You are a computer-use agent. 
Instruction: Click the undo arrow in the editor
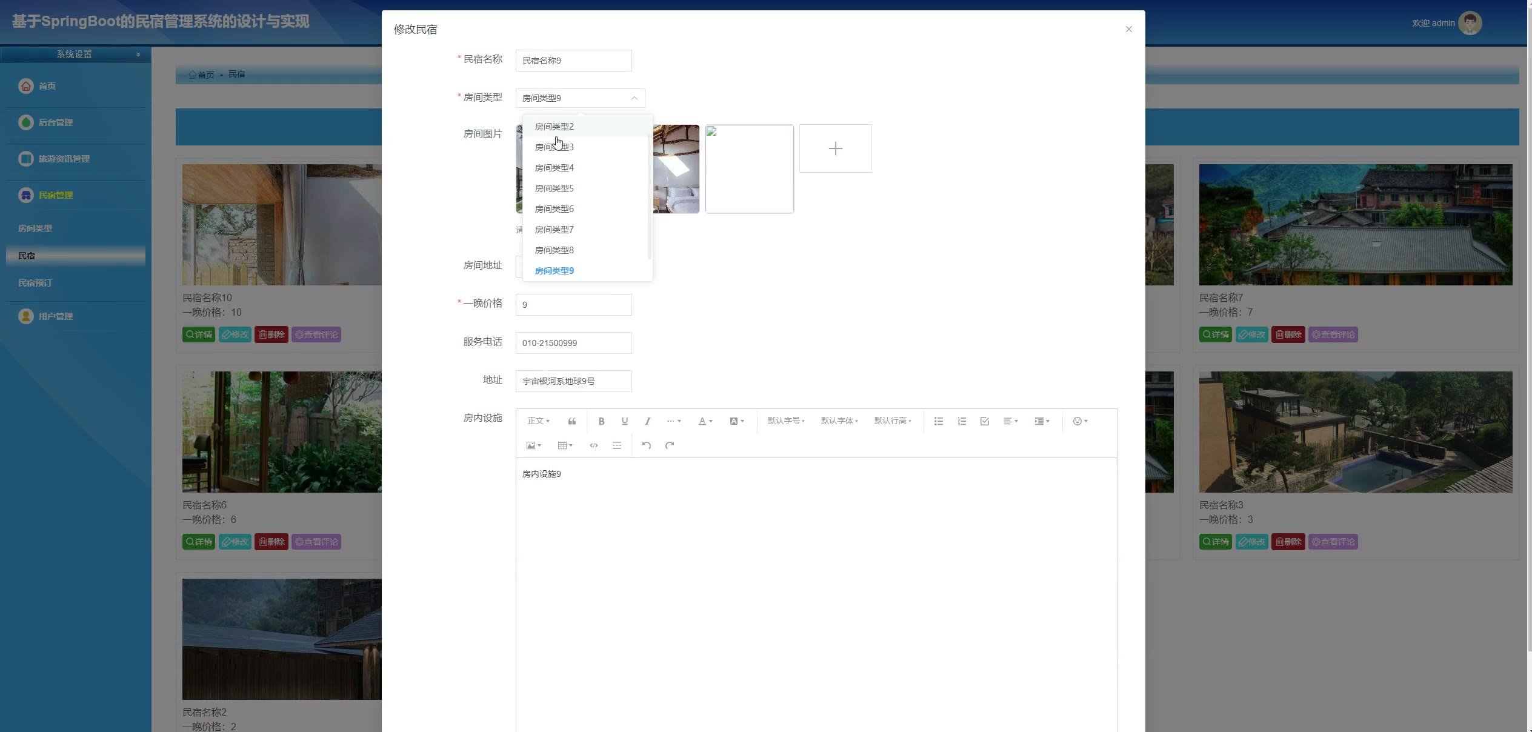pyautogui.click(x=646, y=445)
